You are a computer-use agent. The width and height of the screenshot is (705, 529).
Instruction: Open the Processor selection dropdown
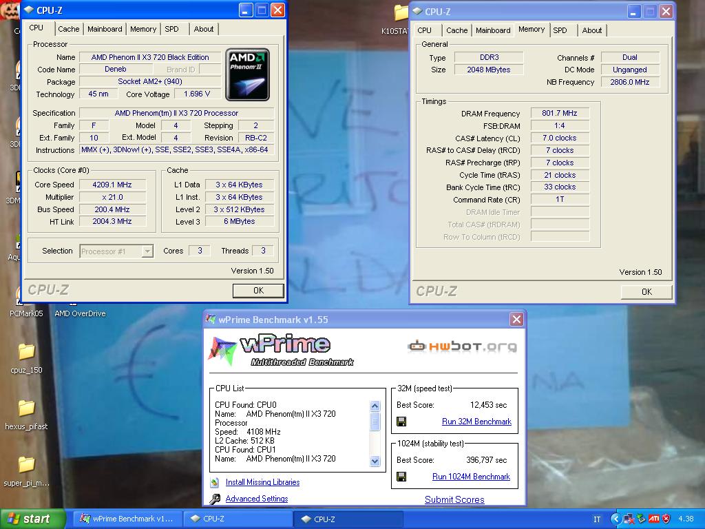147,251
